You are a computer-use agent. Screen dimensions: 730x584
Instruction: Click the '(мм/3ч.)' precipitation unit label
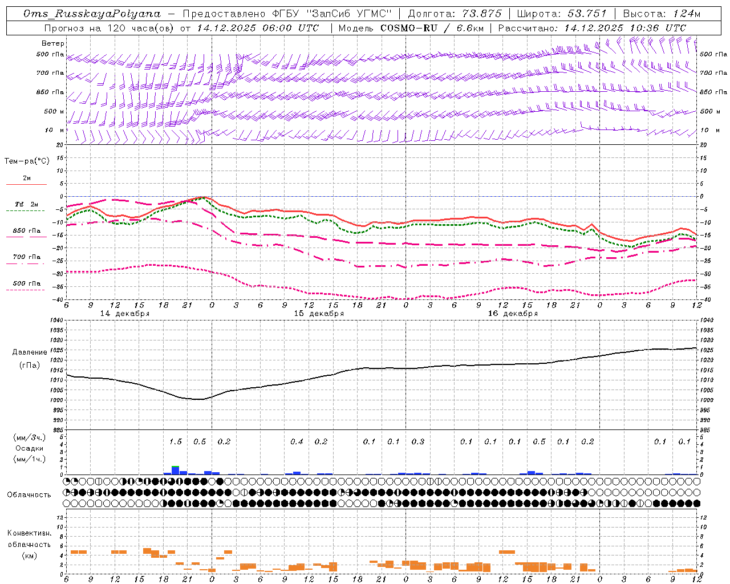tap(30, 437)
